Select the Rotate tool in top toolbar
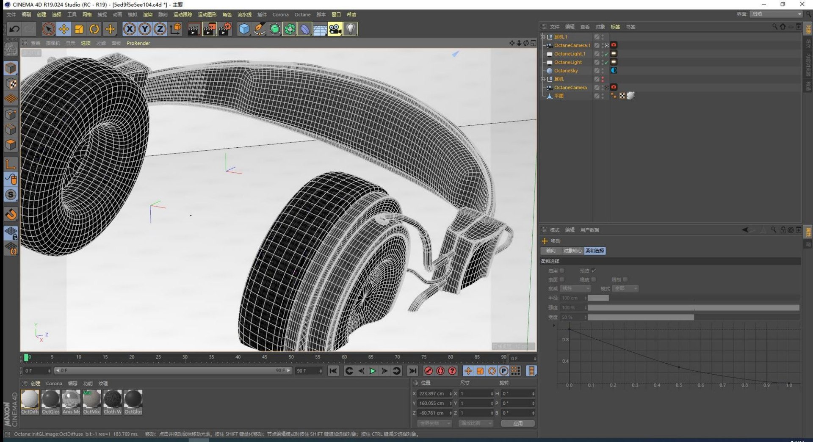813x442 pixels. coord(94,29)
